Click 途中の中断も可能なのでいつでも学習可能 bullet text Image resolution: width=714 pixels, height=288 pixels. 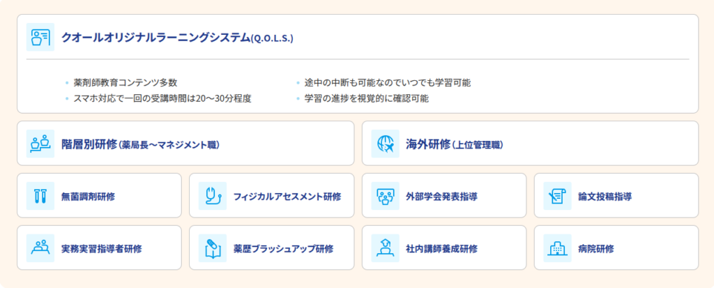[x=388, y=83]
